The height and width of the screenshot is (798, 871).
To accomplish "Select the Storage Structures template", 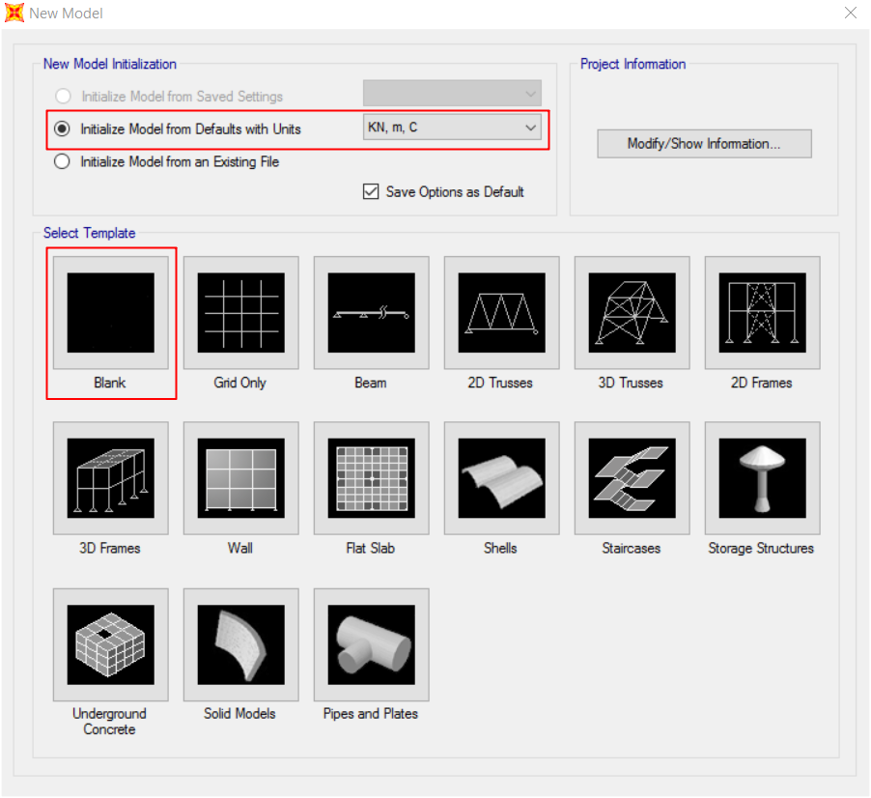I will (762, 478).
